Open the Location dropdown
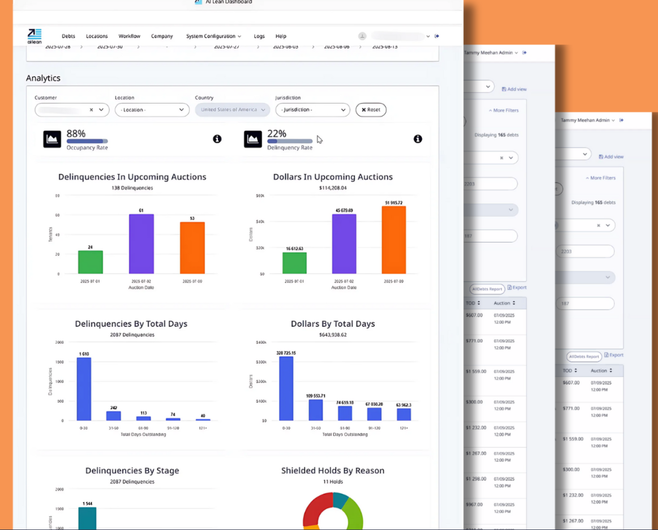This screenshot has width=658, height=530. (152, 110)
